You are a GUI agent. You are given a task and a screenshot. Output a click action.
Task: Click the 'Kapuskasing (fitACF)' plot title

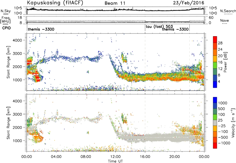(x=55, y=3)
